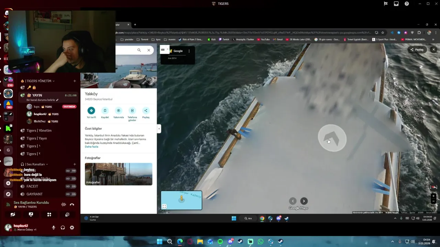Disconnect from voice call
Image resolution: width=440 pixels, height=247 pixels.
[72, 204]
